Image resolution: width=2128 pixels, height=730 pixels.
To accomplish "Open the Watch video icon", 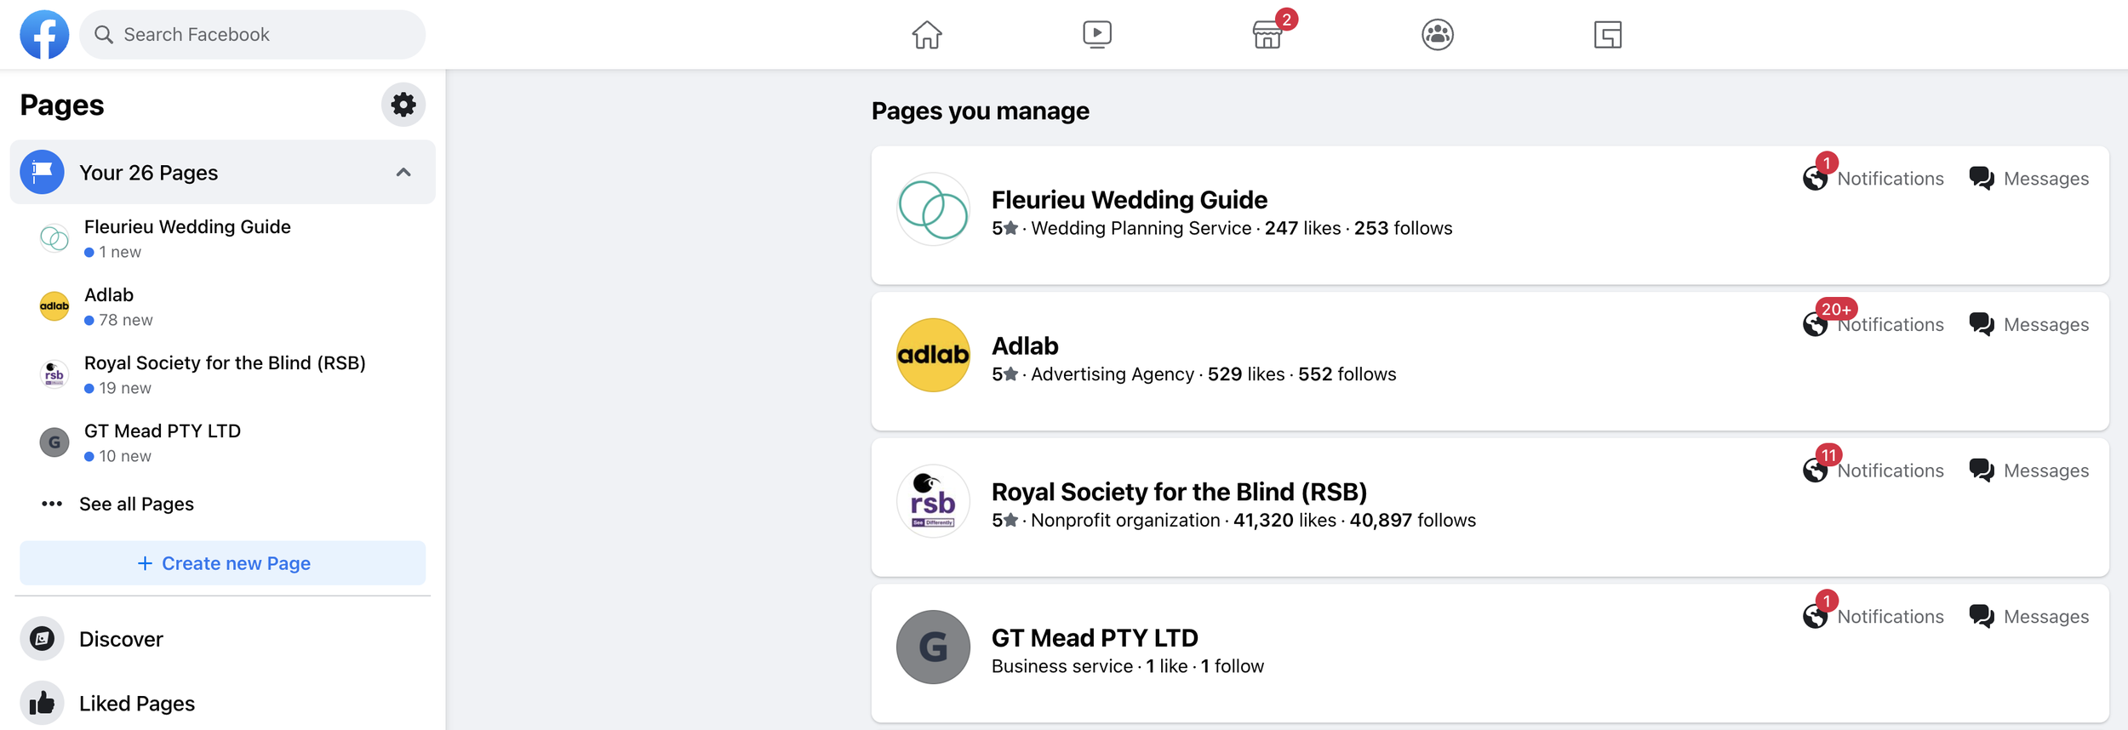I will tap(1097, 35).
